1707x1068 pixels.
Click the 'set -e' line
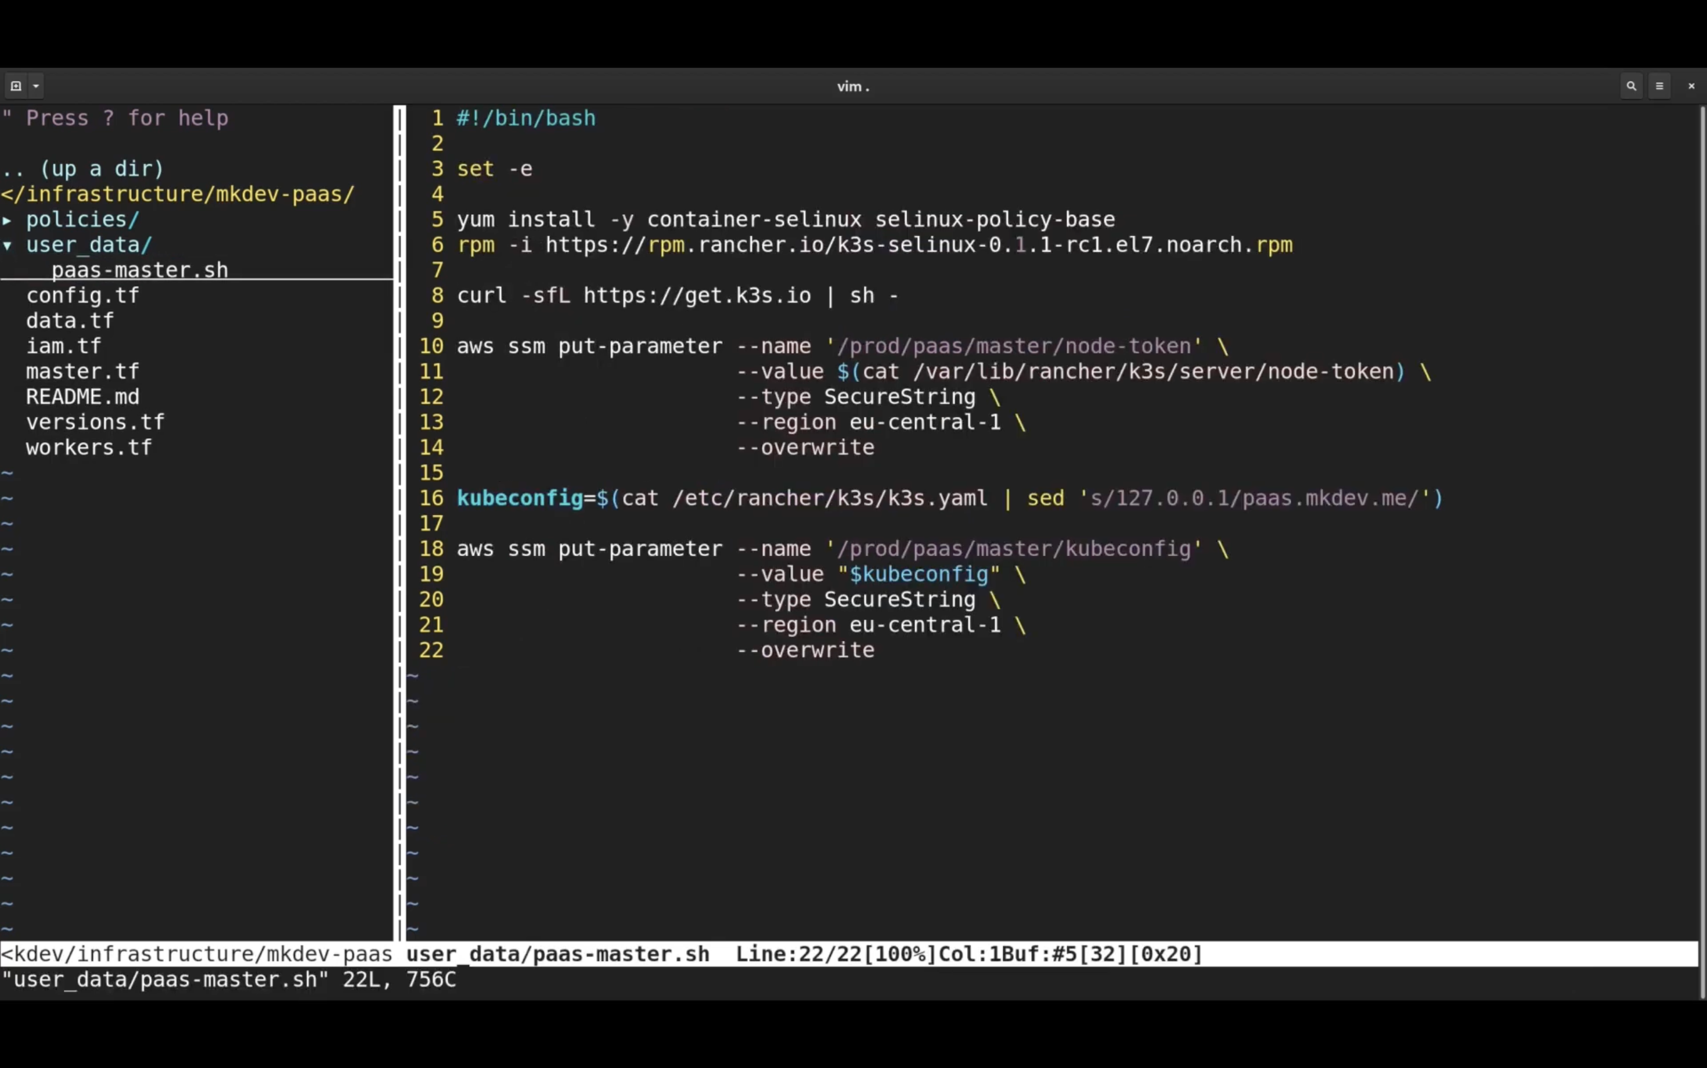pos(495,169)
